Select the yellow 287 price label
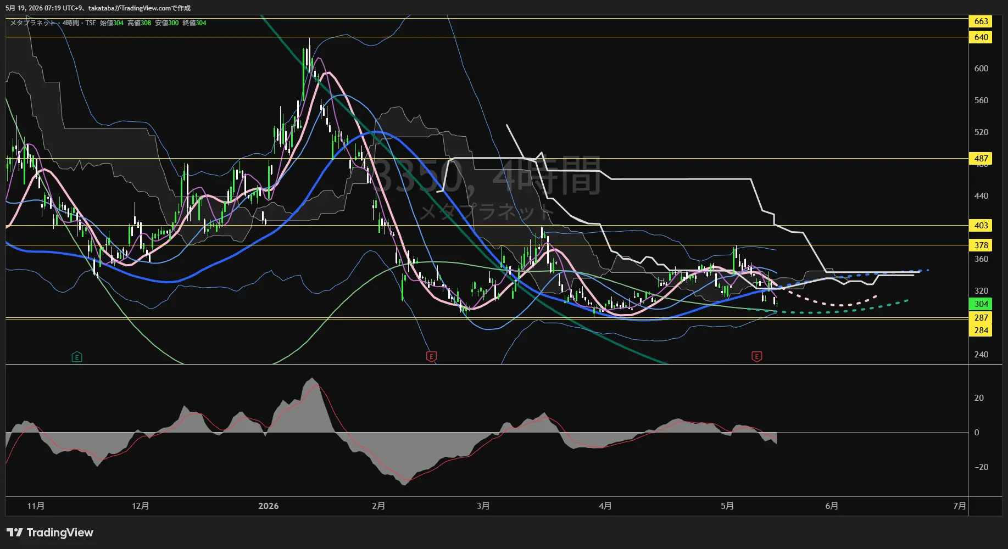The height and width of the screenshot is (549, 1008). (981, 318)
